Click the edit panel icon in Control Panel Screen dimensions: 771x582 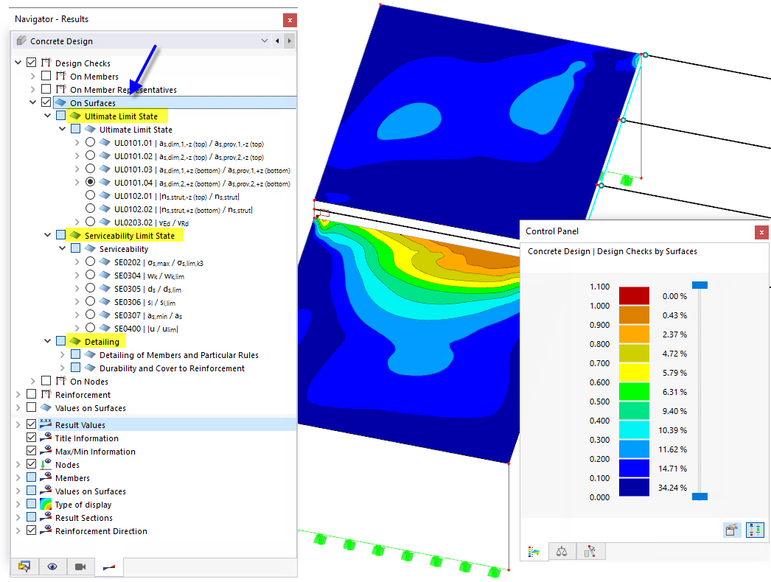point(732,530)
